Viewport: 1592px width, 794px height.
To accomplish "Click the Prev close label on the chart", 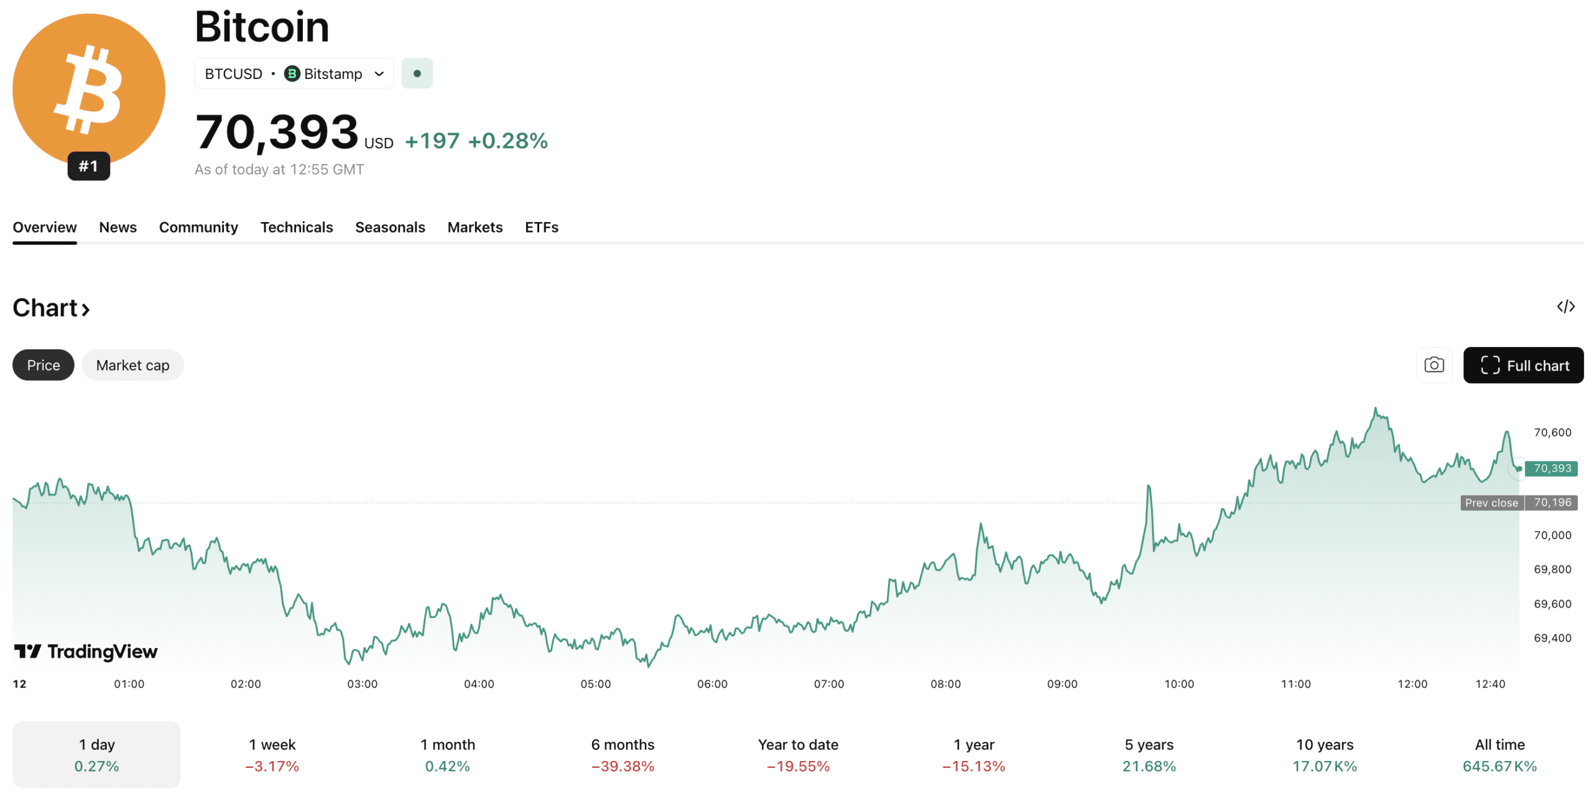I will (1491, 502).
